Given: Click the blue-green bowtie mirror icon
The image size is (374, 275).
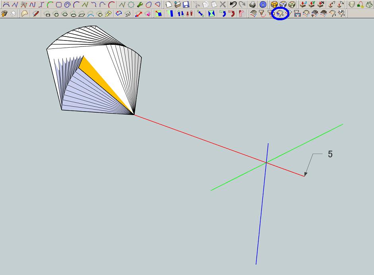Looking at the screenshot, I should coord(211,13).
